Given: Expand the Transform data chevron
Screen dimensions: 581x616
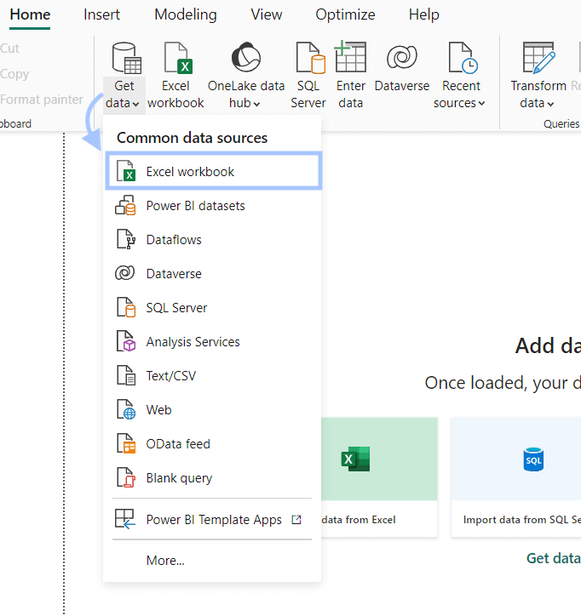Looking at the screenshot, I should click(550, 104).
